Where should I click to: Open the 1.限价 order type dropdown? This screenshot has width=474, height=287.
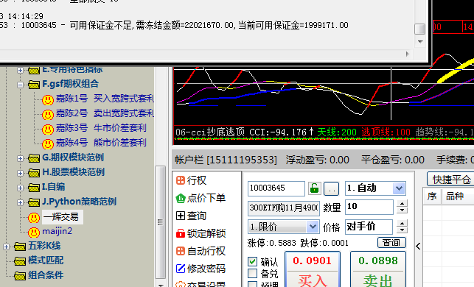pyautogui.click(x=284, y=227)
